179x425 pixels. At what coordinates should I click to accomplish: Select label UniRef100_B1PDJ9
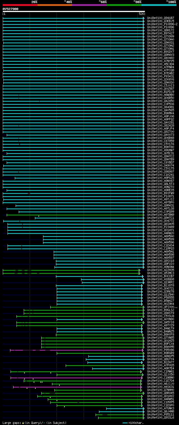pyautogui.click(x=161, y=92)
